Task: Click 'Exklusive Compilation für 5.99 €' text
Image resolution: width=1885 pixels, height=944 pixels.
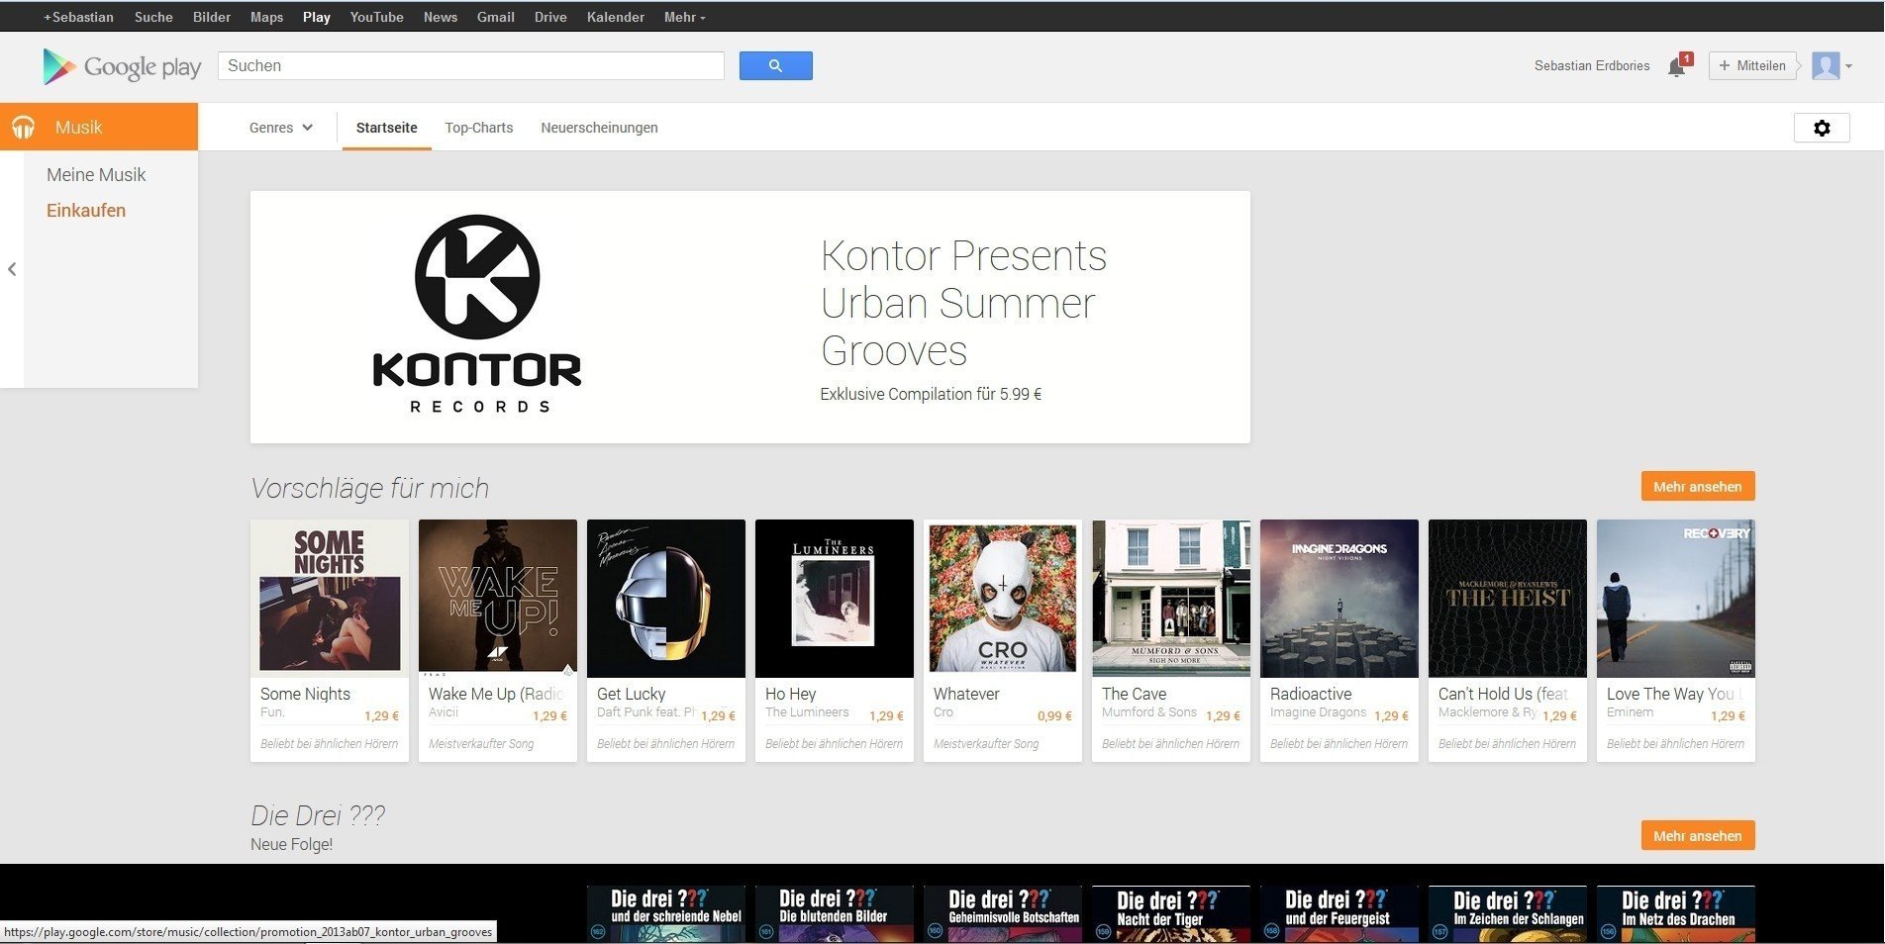Action: [x=931, y=394]
